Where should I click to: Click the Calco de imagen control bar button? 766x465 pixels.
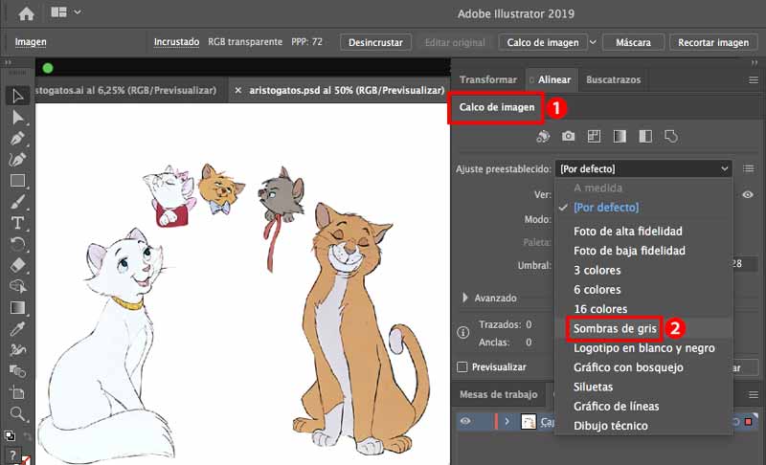(543, 42)
